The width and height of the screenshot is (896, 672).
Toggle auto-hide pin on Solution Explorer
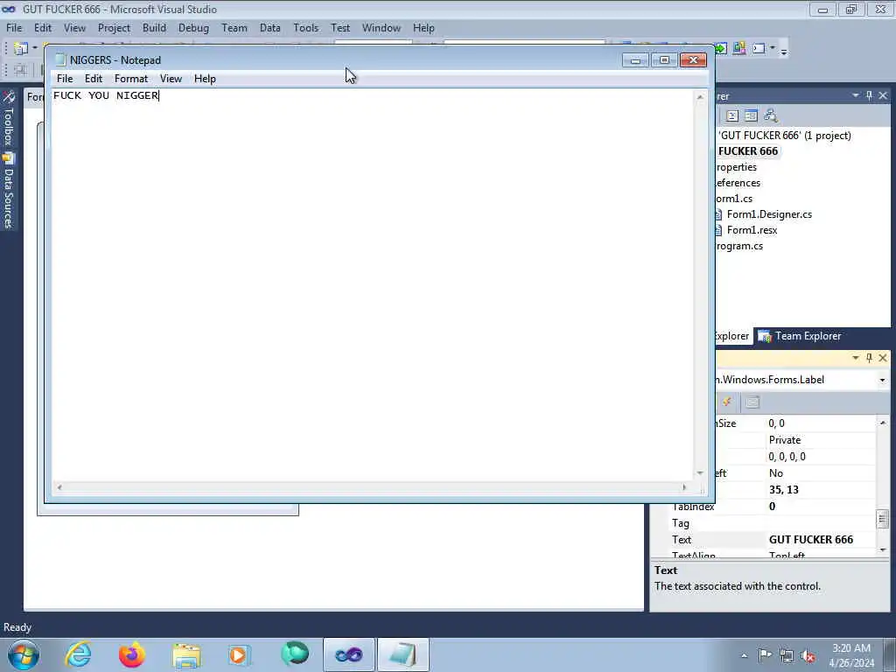pyautogui.click(x=869, y=95)
